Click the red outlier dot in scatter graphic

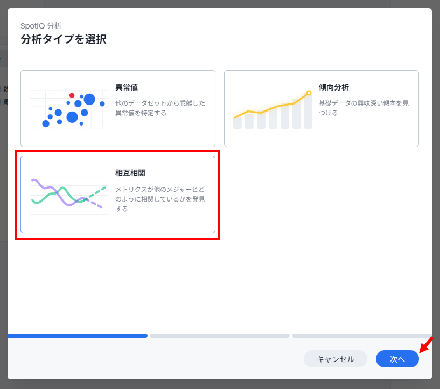click(72, 95)
